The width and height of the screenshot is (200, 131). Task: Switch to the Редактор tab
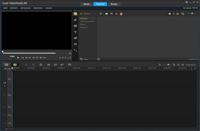click(x=100, y=4)
